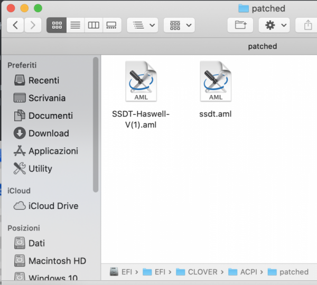Switch to icon view mode

[x=57, y=25]
